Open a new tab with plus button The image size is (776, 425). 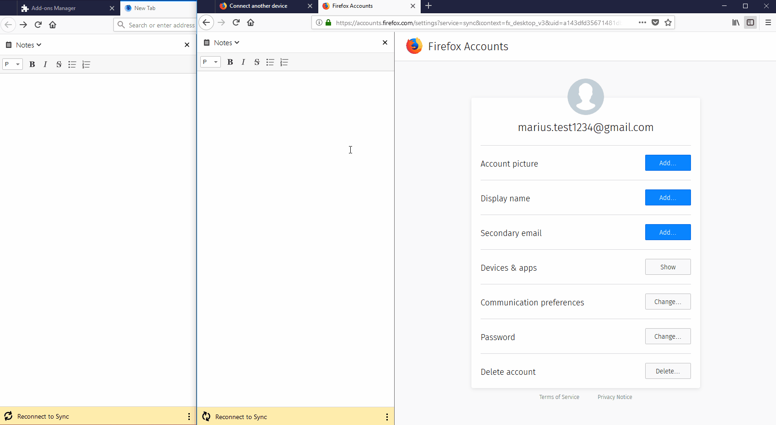tap(428, 6)
